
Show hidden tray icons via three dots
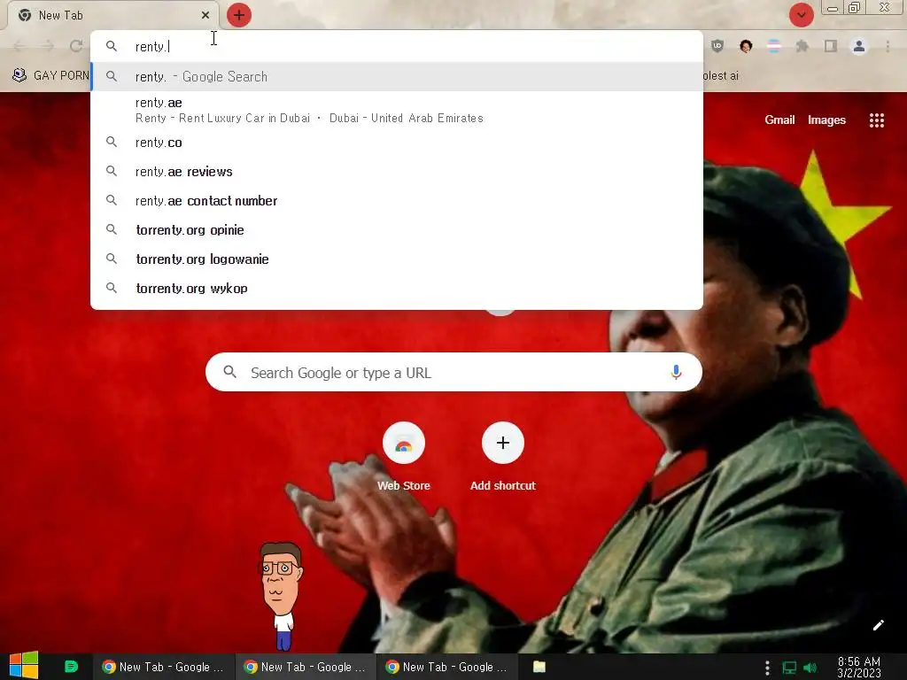click(767, 668)
